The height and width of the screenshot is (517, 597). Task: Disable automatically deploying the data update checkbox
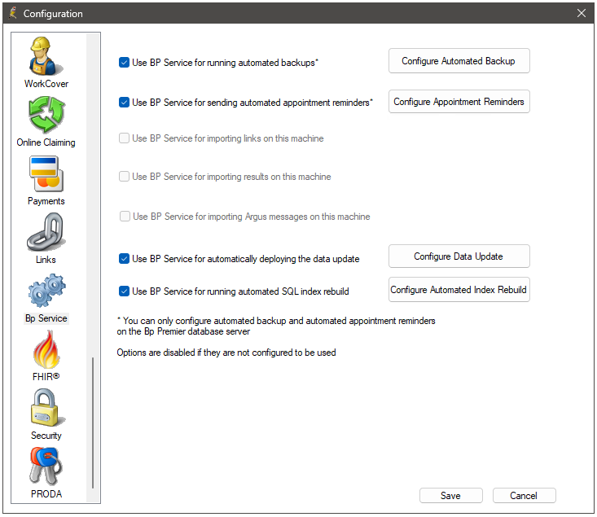pos(124,259)
